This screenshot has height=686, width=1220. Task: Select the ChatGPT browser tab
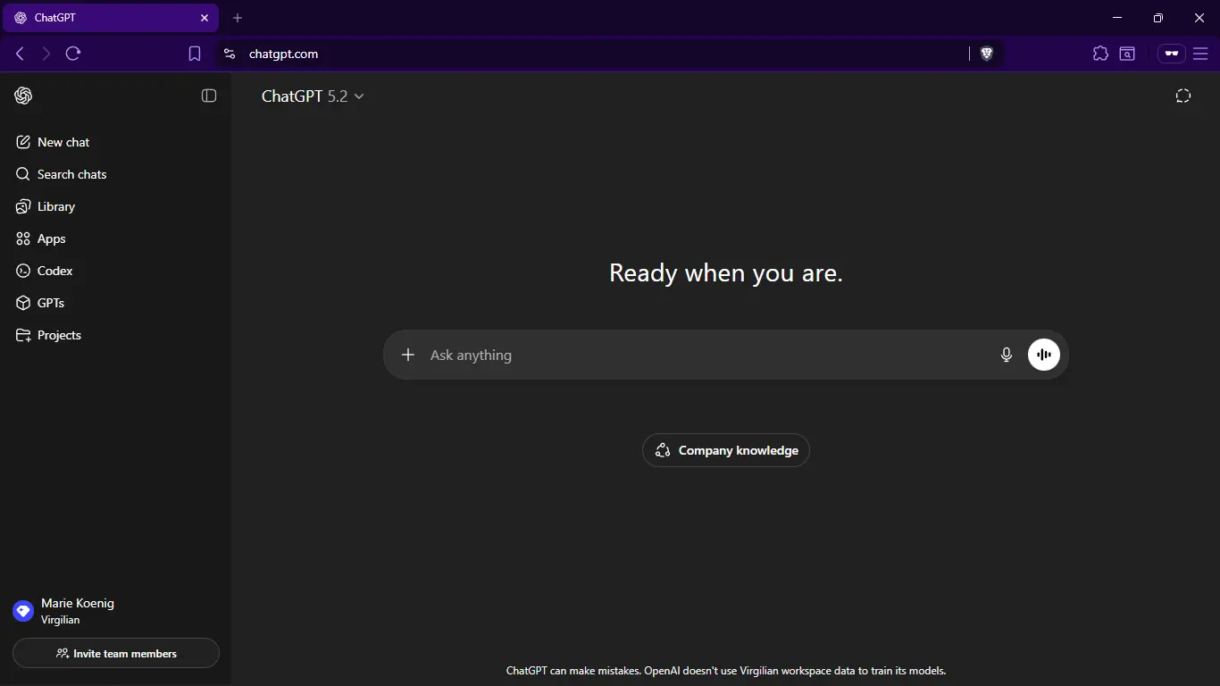(x=111, y=18)
